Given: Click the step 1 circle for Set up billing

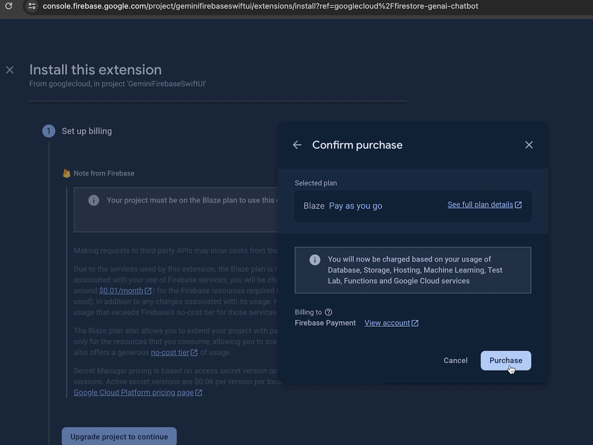Looking at the screenshot, I should click(49, 131).
